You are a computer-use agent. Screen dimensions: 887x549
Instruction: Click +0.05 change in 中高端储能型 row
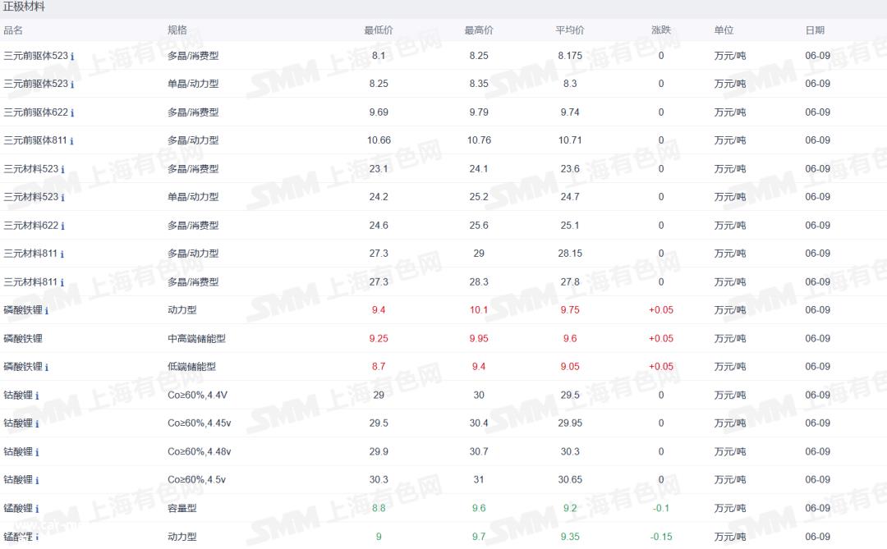(660, 338)
